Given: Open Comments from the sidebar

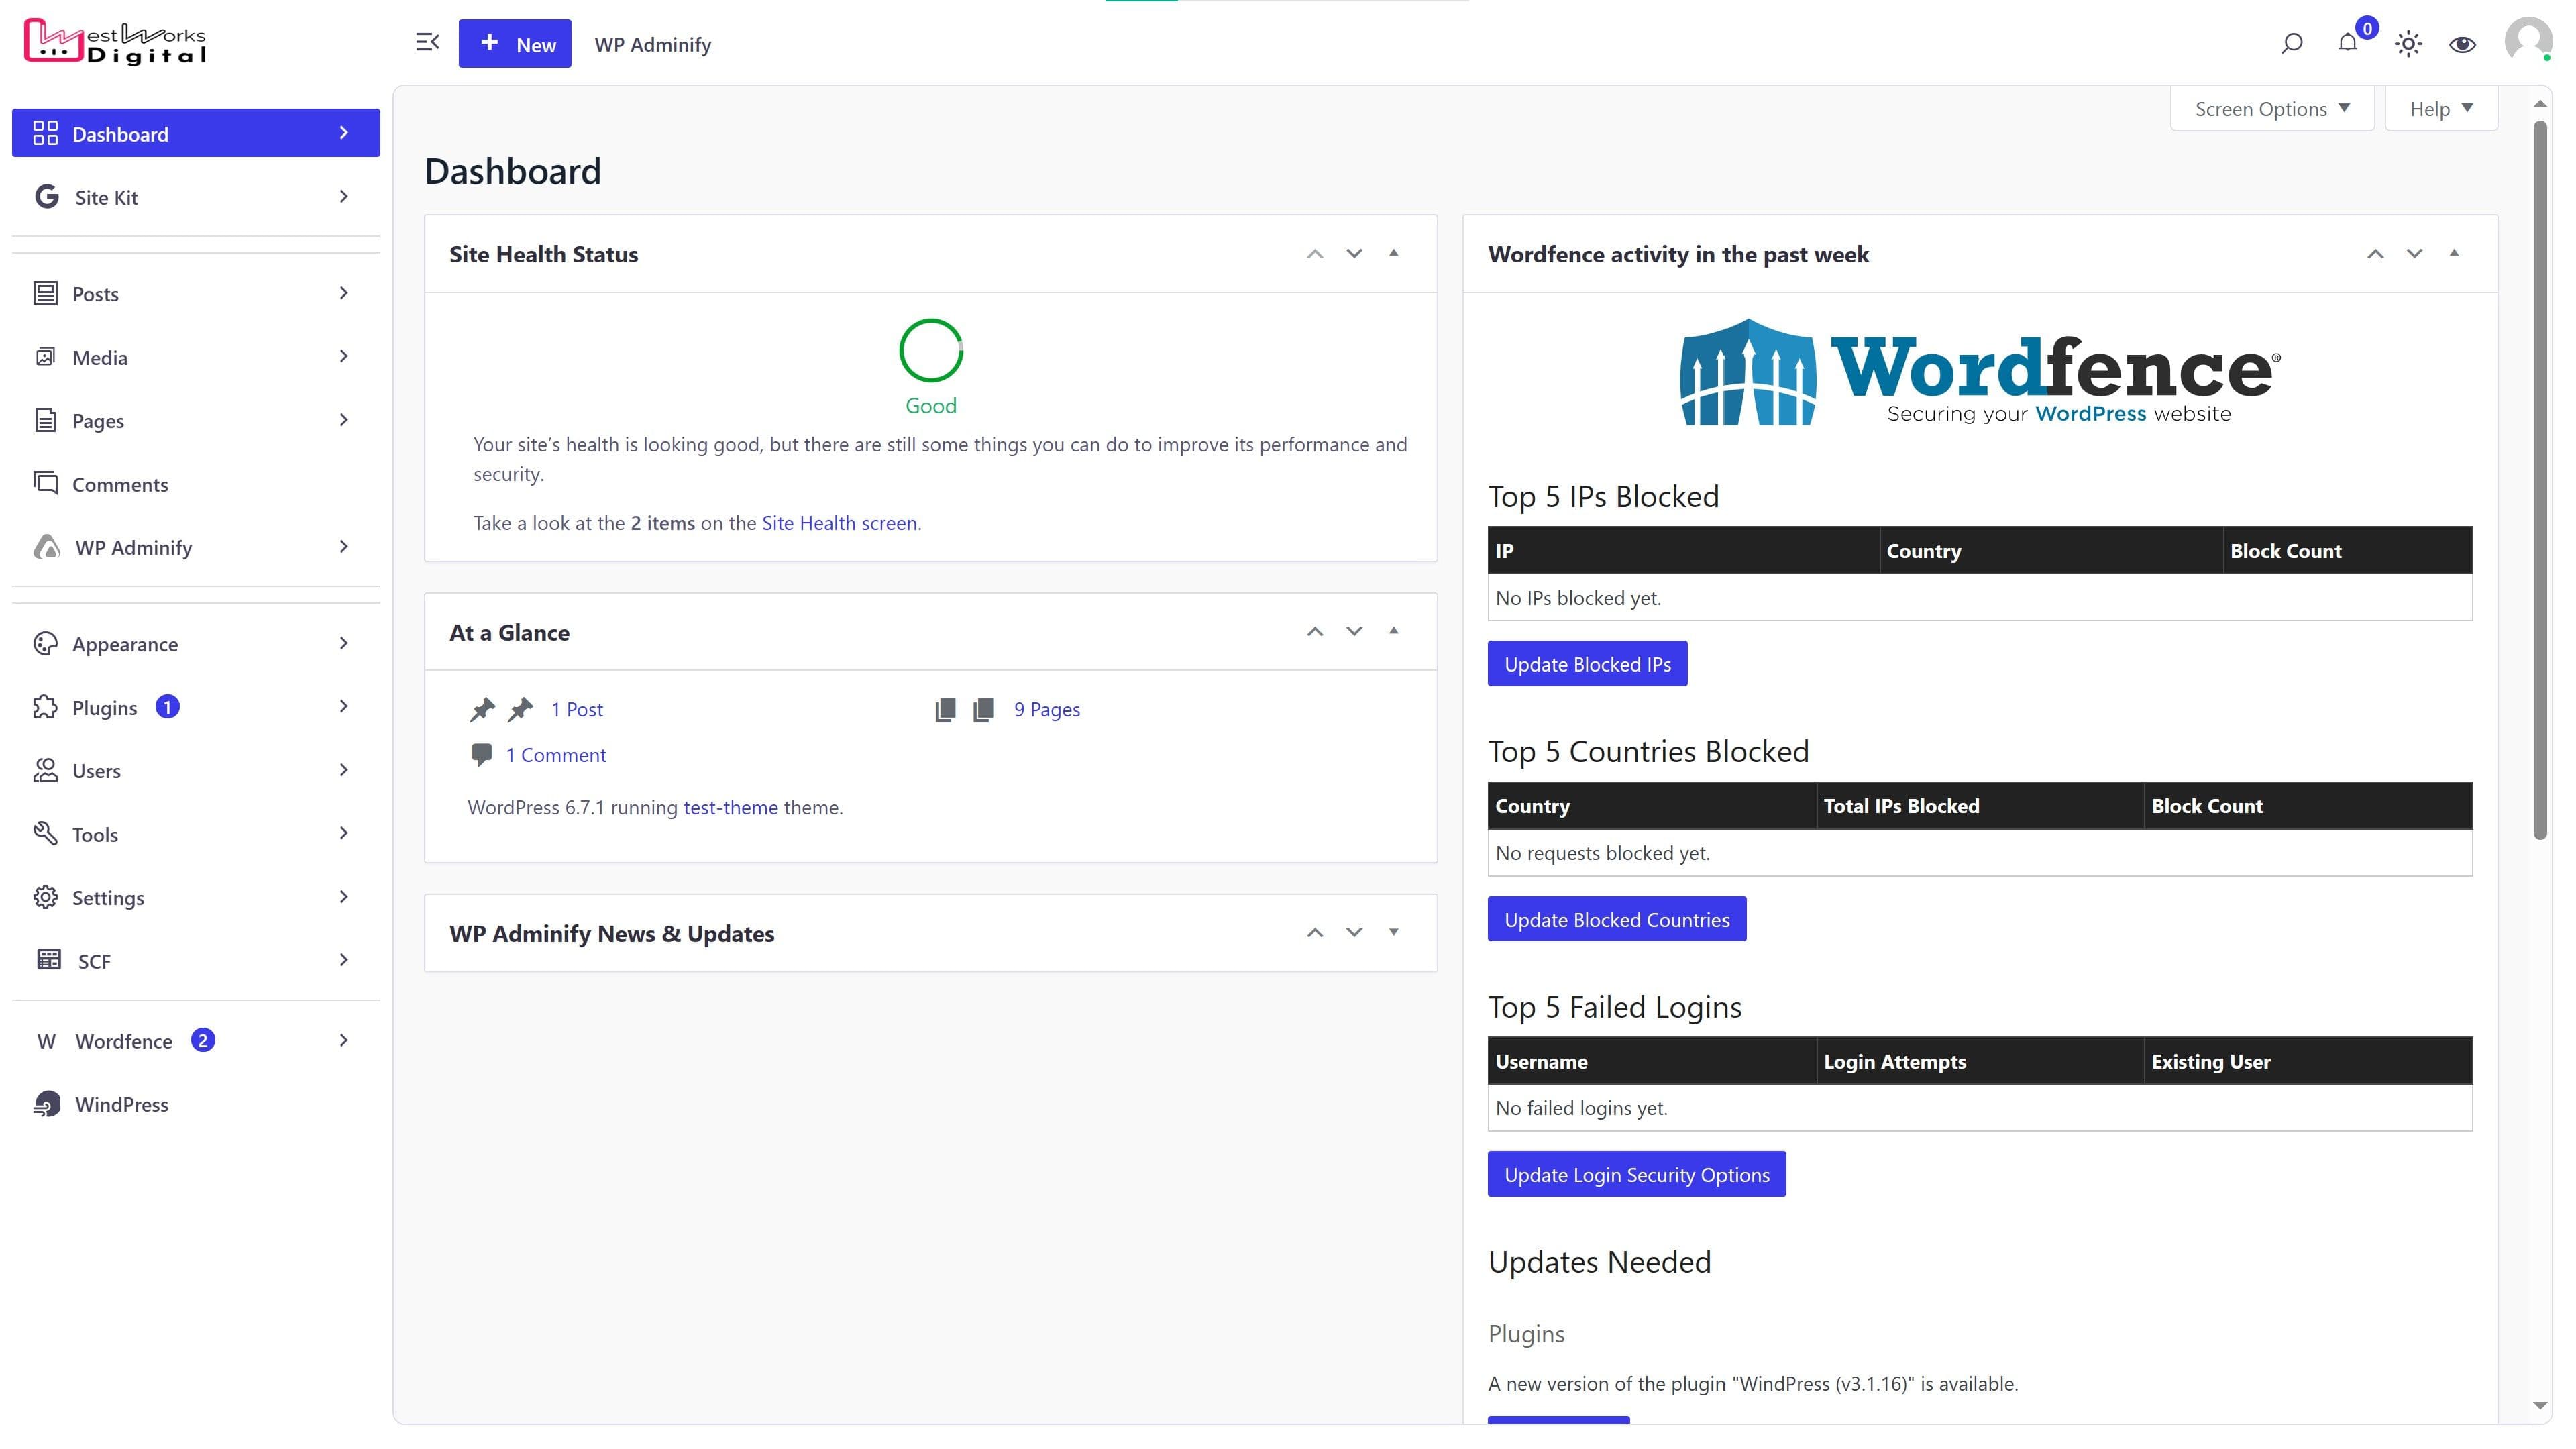Looking at the screenshot, I should point(120,484).
